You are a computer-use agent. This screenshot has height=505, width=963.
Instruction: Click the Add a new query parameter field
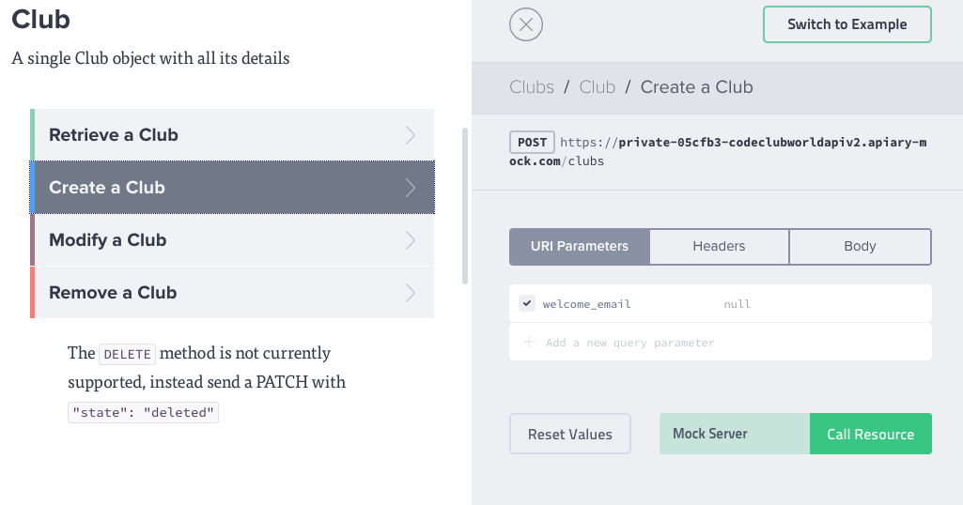coord(629,343)
